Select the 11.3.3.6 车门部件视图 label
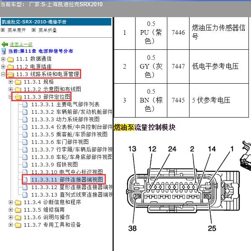The width and height of the screenshot is (251, 251). (60, 142)
